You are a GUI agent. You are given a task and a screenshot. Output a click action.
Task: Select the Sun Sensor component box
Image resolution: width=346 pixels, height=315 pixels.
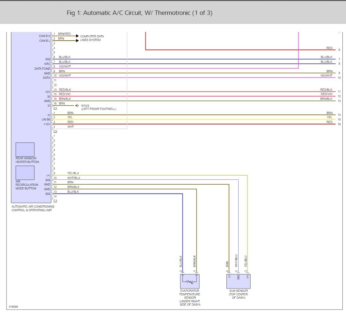pyautogui.click(x=238, y=281)
